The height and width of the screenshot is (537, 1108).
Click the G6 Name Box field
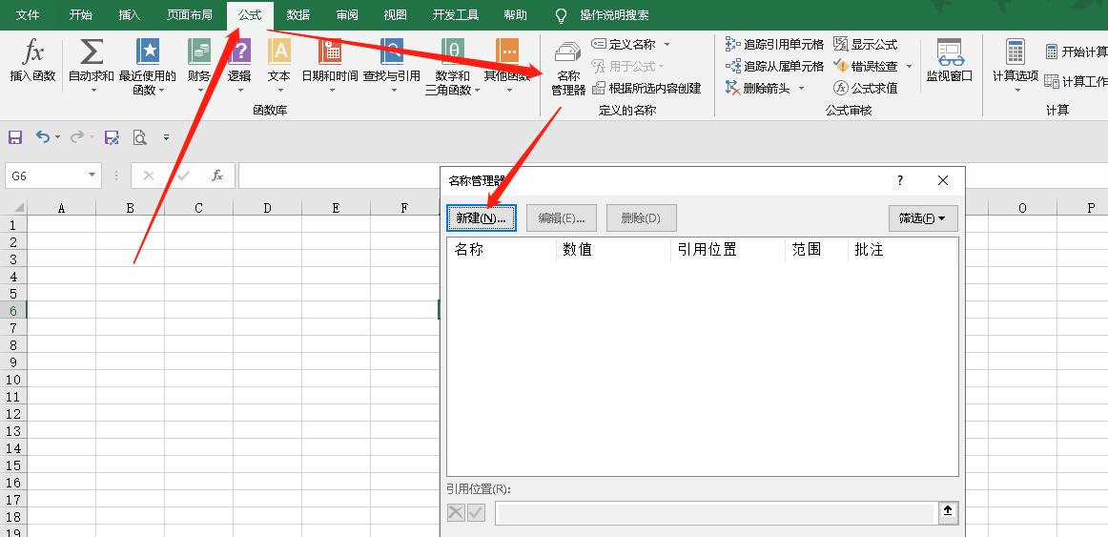tap(46, 176)
